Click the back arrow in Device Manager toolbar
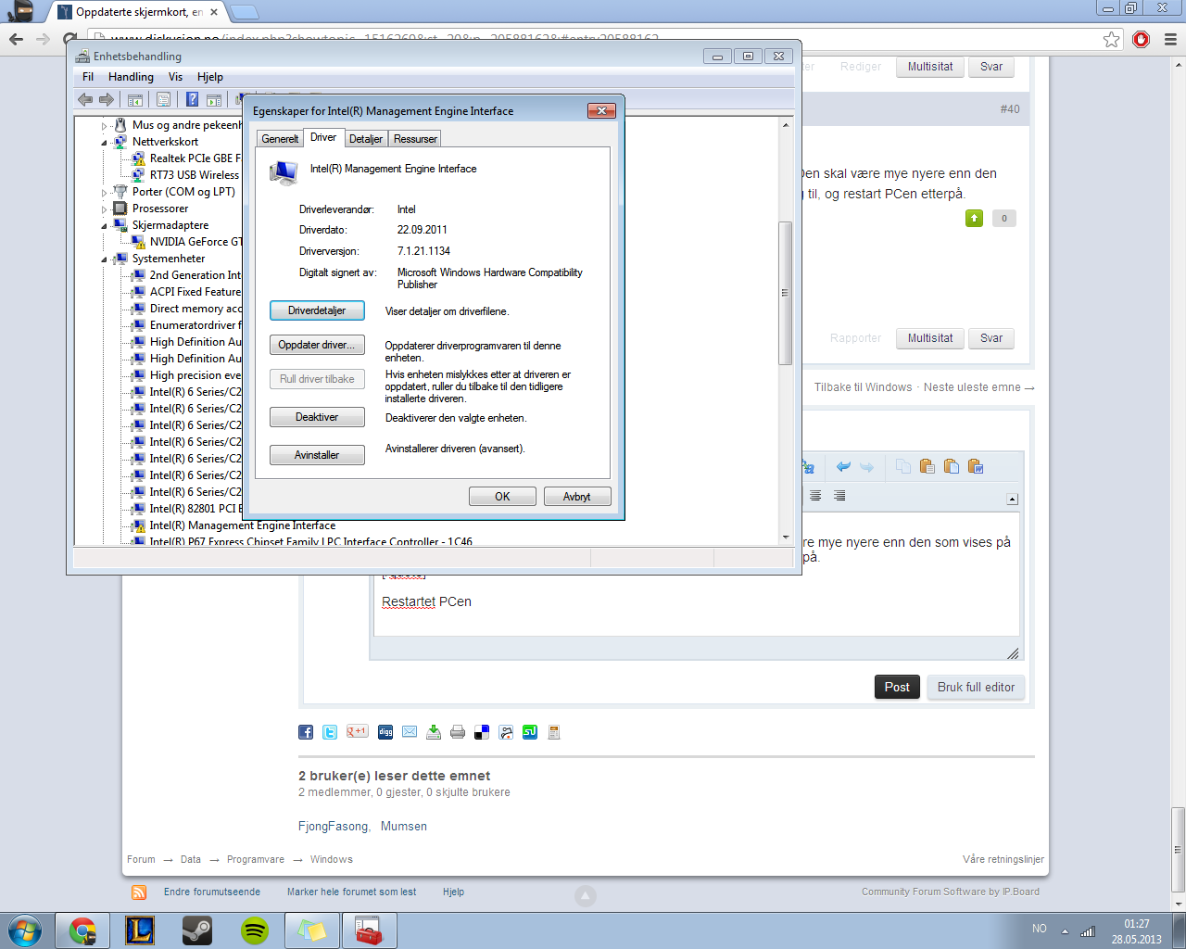The width and height of the screenshot is (1186, 949). pos(85,99)
